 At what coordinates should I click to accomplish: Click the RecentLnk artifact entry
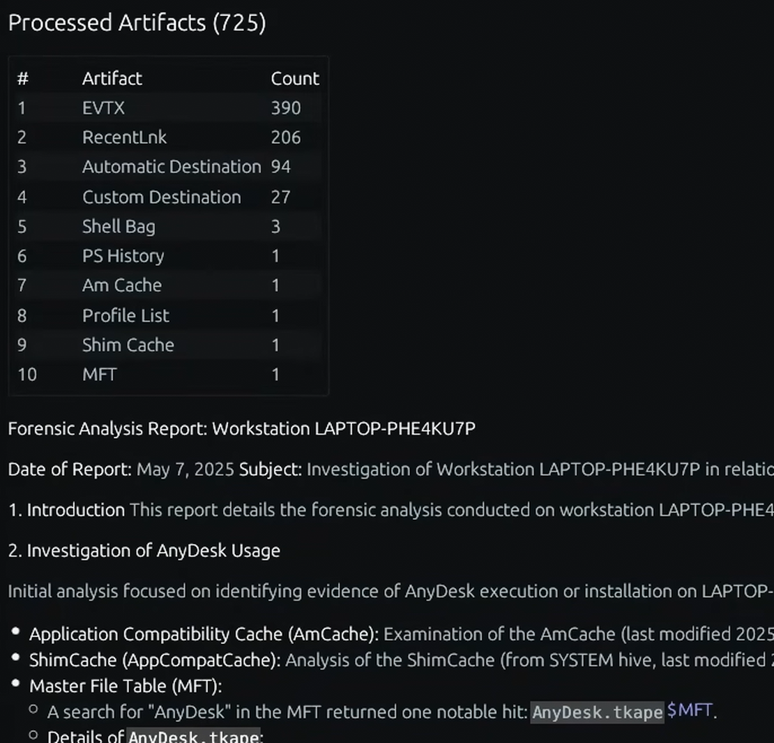pyautogui.click(x=168, y=137)
